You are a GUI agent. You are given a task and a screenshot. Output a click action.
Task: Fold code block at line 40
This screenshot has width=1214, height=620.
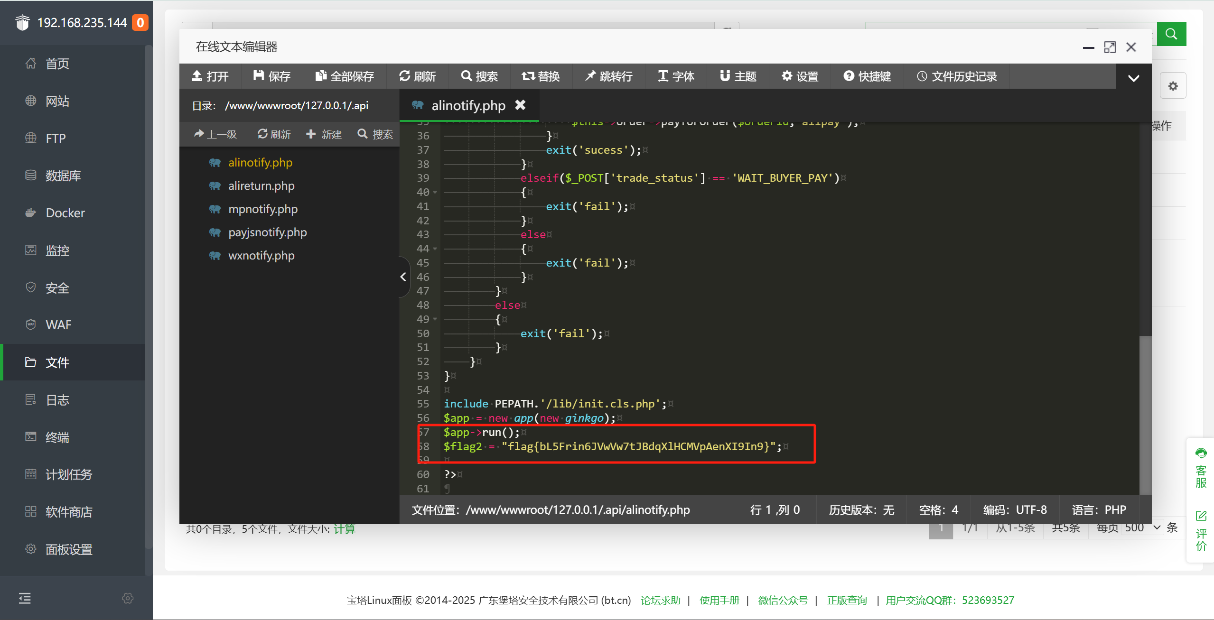coord(435,192)
